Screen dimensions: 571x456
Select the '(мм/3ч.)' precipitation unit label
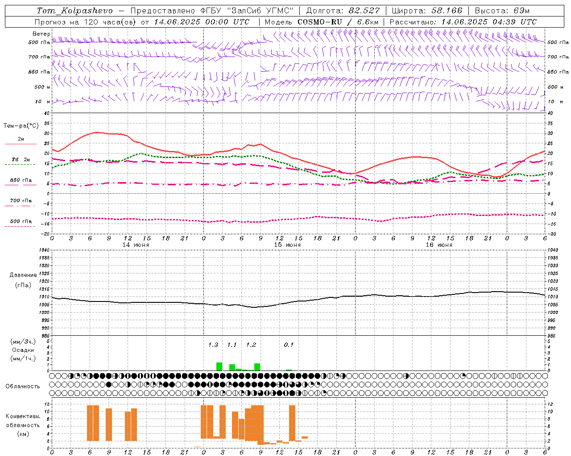pos(23,342)
